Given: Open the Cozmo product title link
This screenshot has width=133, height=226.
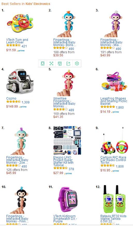Looking at the screenshot, I should [x=11, y=99].
